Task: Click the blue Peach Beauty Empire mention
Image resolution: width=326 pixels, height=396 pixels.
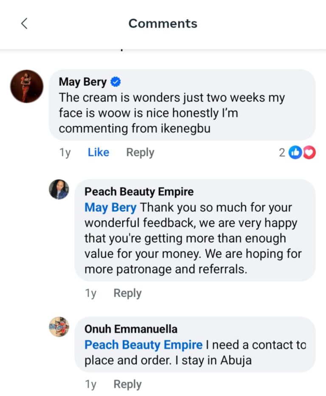Action: 143,345
